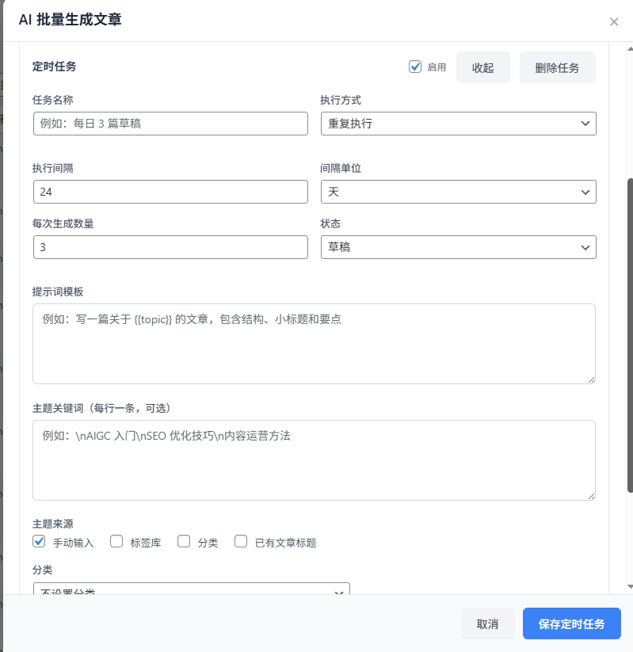Click the 保存定时任务 button
This screenshot has width=633, height=652.
pos(571,623)
